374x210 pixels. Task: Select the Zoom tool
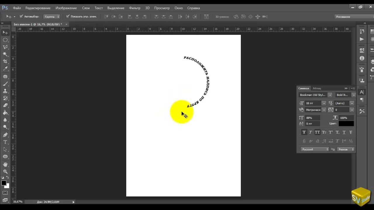coord(5,171)
